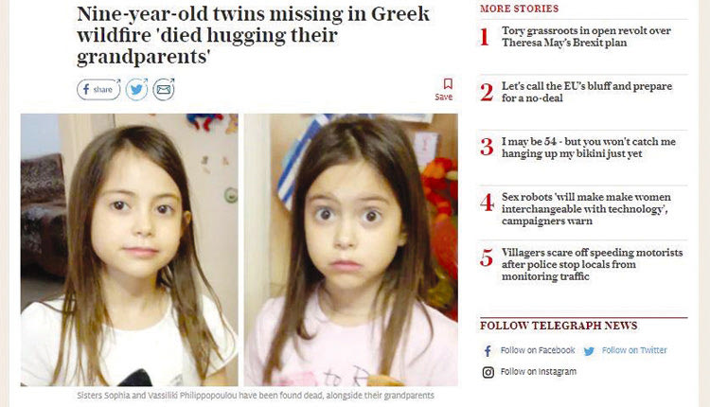Share the article via Twitter icon
710x407 pixels.
[x=136, y=89]
